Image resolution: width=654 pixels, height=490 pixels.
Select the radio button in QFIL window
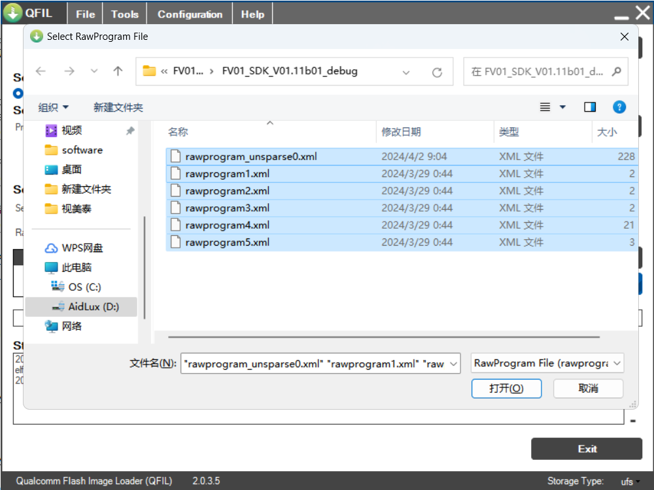18,93
